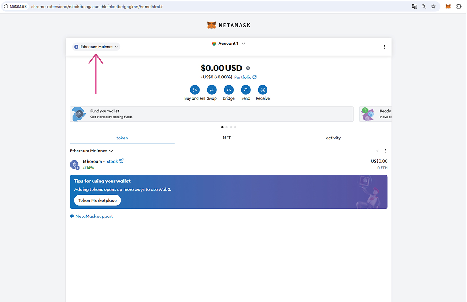467x302 pixels.
Task: Click the MetaMask site info chip
Action: tap(16, 7)
